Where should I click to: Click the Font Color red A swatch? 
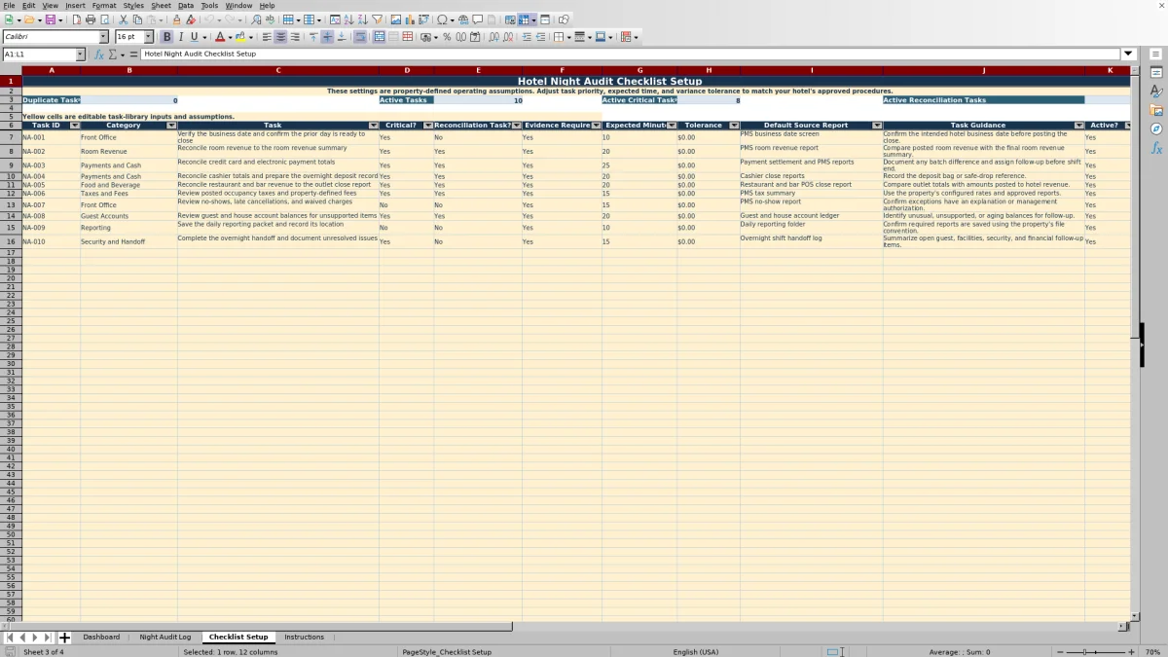(220, 37)
